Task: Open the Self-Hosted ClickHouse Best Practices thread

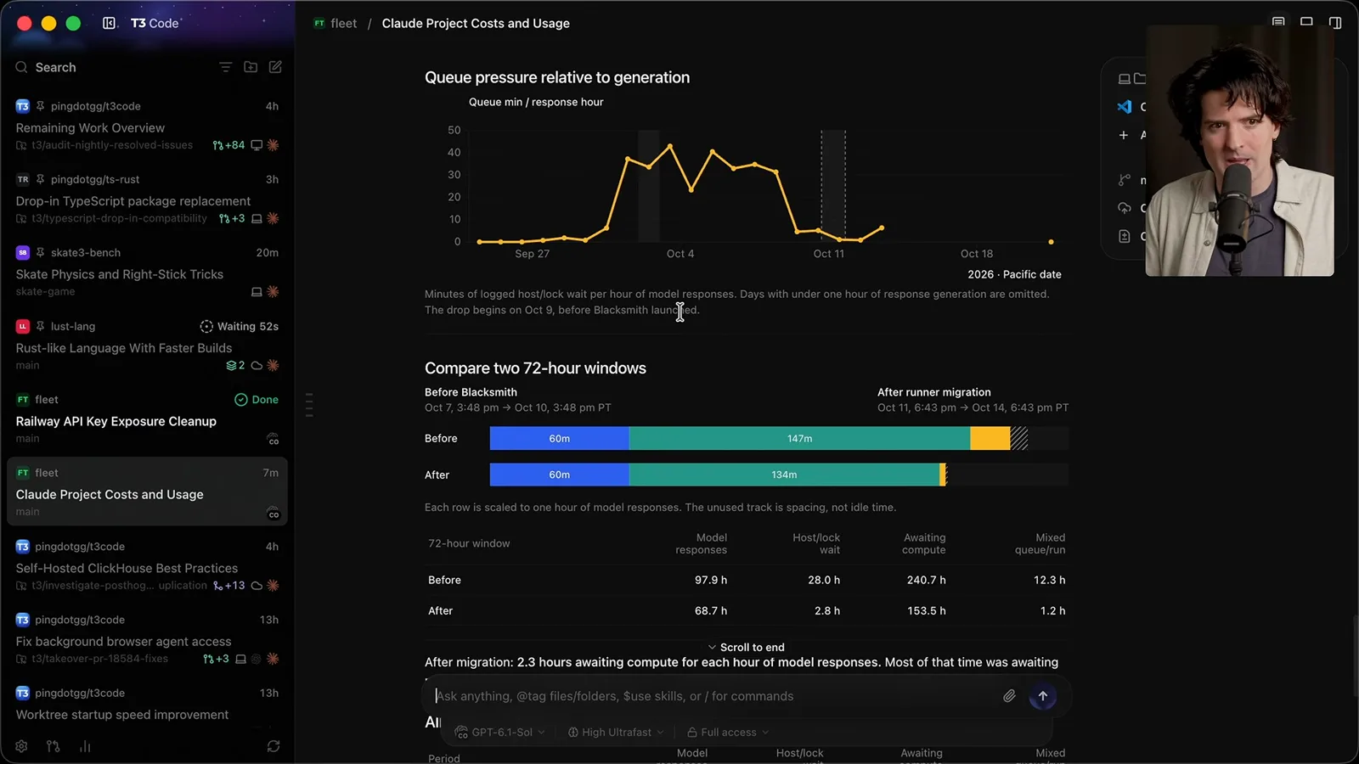Action: (x=147, y=565)
